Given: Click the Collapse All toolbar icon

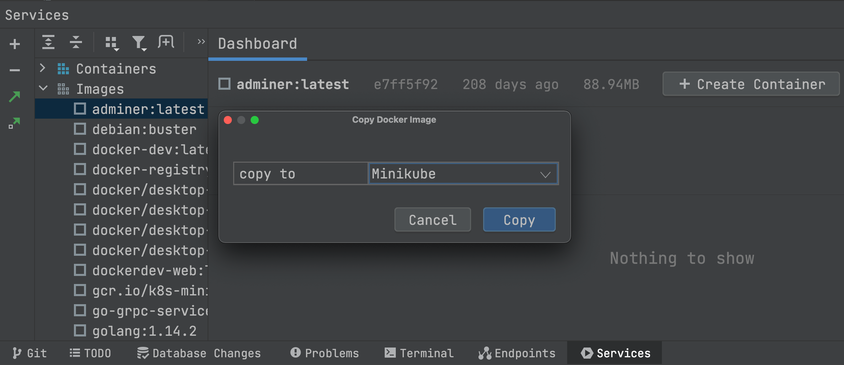Looking at the screenshot, I should 76,42.
